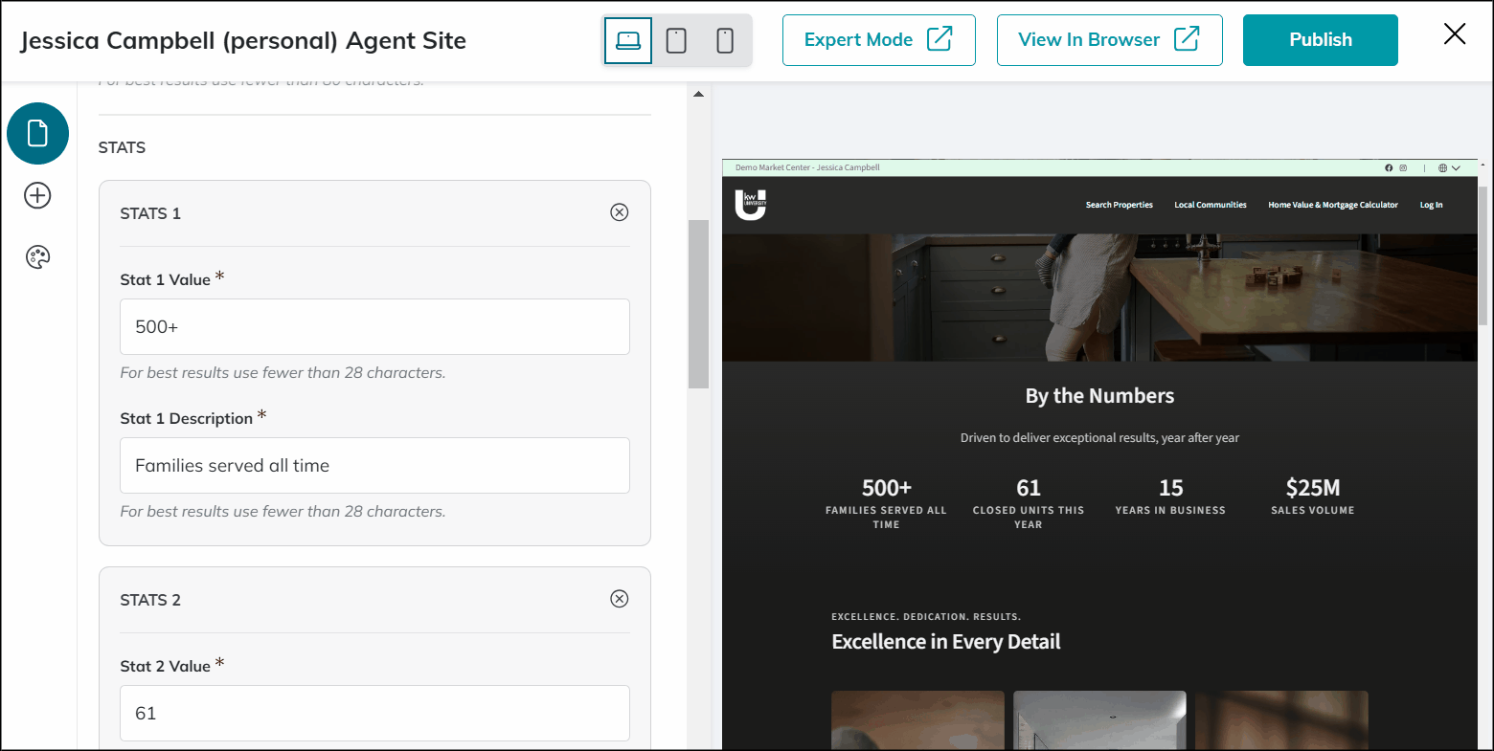Remove the STATS 1 card

pos(620,212)
